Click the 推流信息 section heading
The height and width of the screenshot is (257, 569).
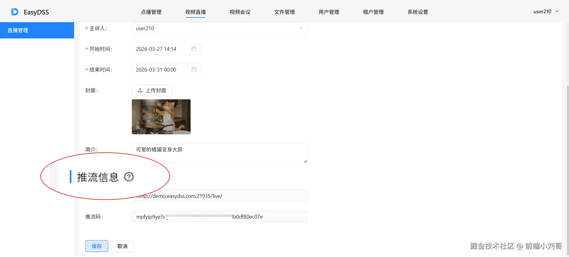[98, 177]
